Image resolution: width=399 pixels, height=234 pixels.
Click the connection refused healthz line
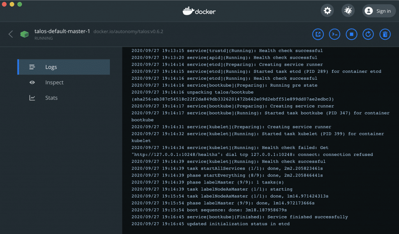pos(252,155)
